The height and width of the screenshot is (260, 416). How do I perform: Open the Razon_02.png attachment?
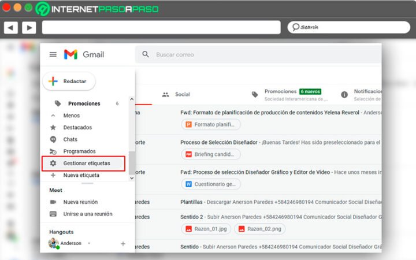(x=260, y=229)
